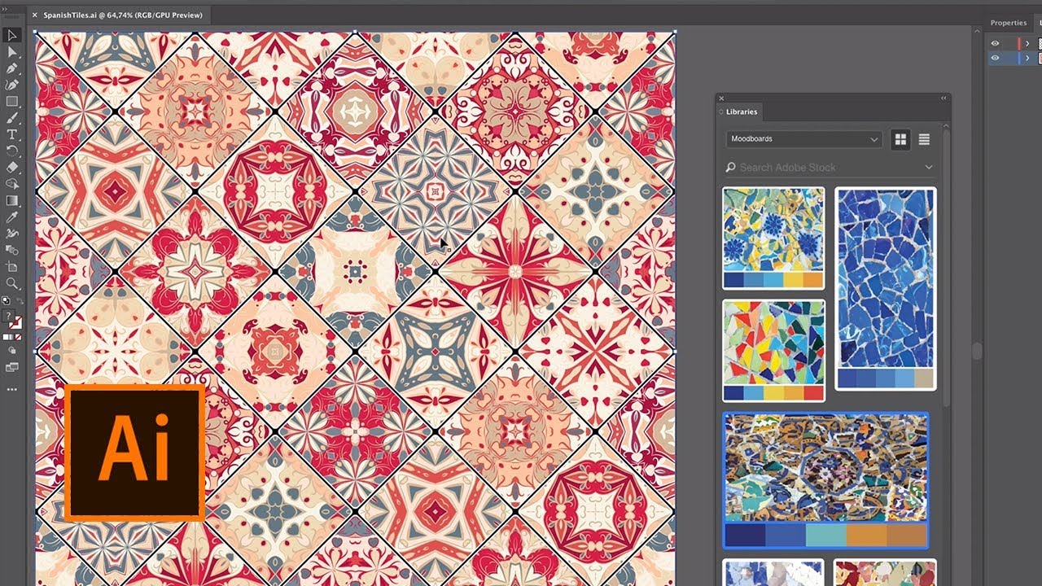Select the highlighted brown-blue mosaic moodboard

(825, 480)
